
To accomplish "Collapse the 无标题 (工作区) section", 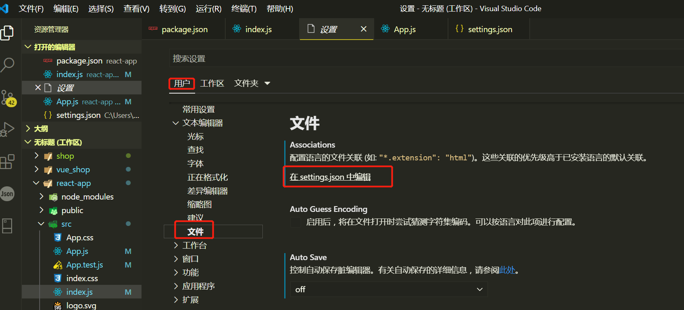I will (28, 142).
